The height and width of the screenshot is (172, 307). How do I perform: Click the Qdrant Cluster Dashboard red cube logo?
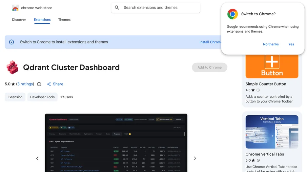(x=12, y=68)
